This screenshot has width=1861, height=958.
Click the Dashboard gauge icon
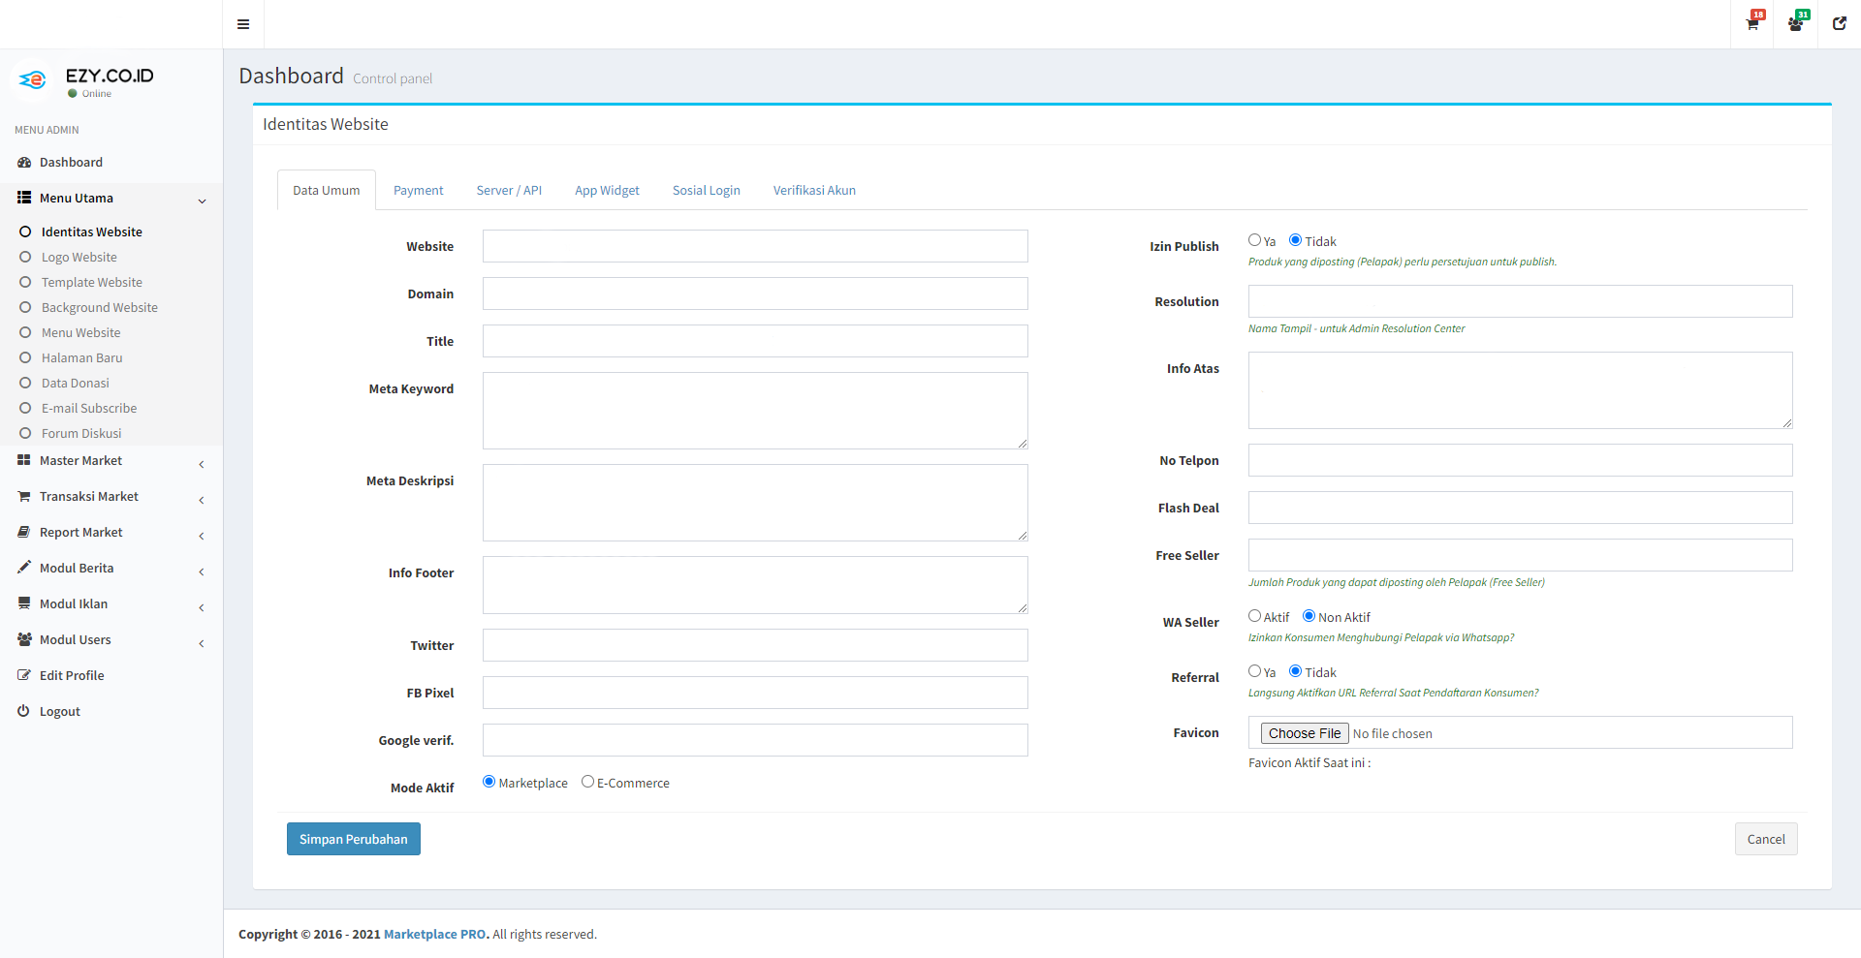24,163
